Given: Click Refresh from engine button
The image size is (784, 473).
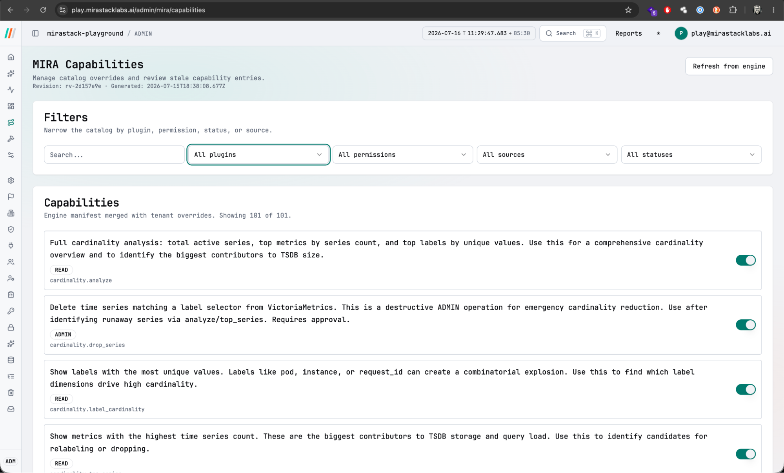Looking at the screenshot, I should pyautogui.click(x=729, y=66).
